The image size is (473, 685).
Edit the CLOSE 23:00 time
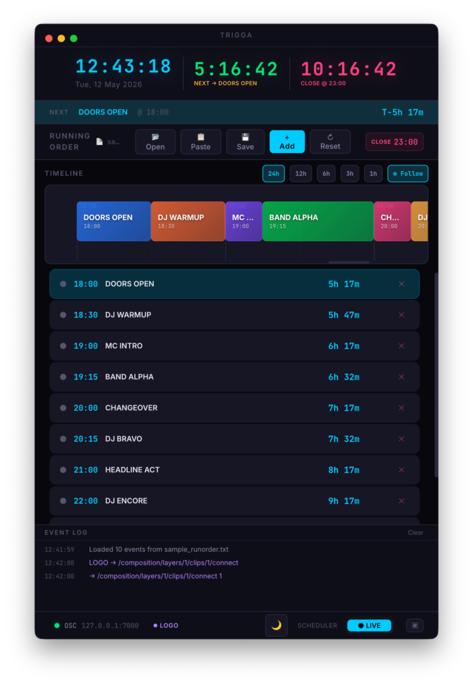tap(394, 142)
